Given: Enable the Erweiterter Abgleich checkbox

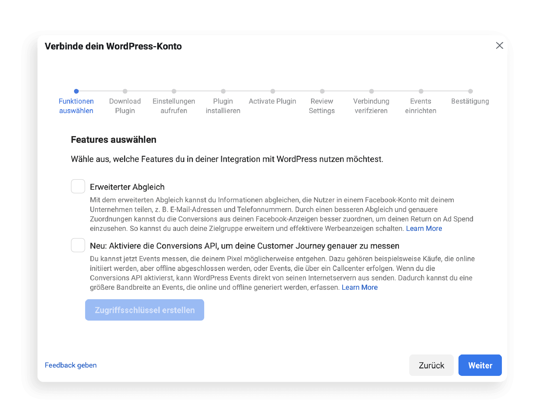Looking at the screenshot, I should [x=78, y=186].
